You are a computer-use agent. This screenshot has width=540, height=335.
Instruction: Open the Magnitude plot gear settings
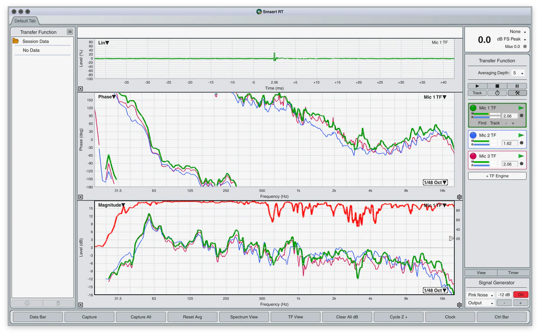pos(459,305)
